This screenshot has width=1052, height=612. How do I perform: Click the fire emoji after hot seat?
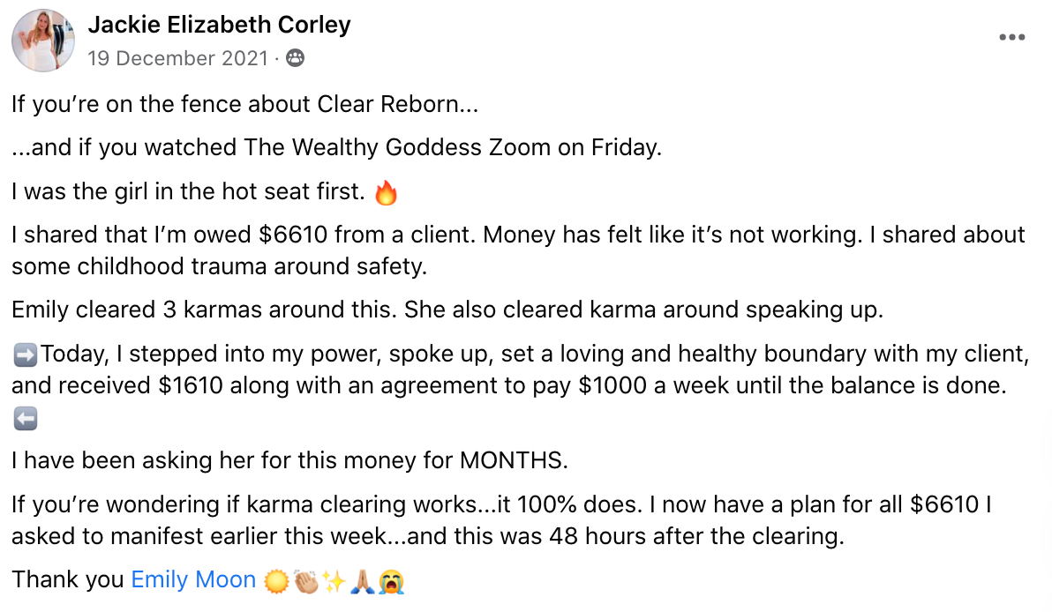click(386, 193)
